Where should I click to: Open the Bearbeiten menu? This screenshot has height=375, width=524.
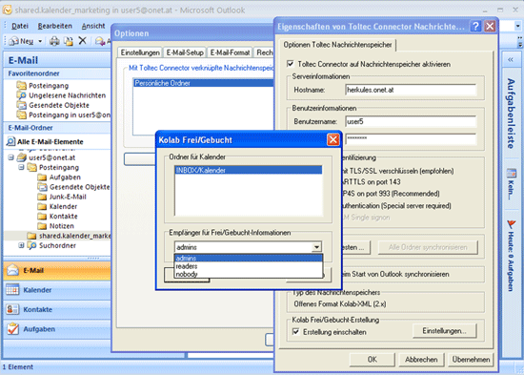tap(55, 26)
